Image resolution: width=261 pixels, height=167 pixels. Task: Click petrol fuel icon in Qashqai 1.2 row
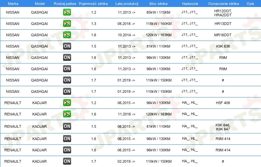pyautogui.click(x=67, y=12)
